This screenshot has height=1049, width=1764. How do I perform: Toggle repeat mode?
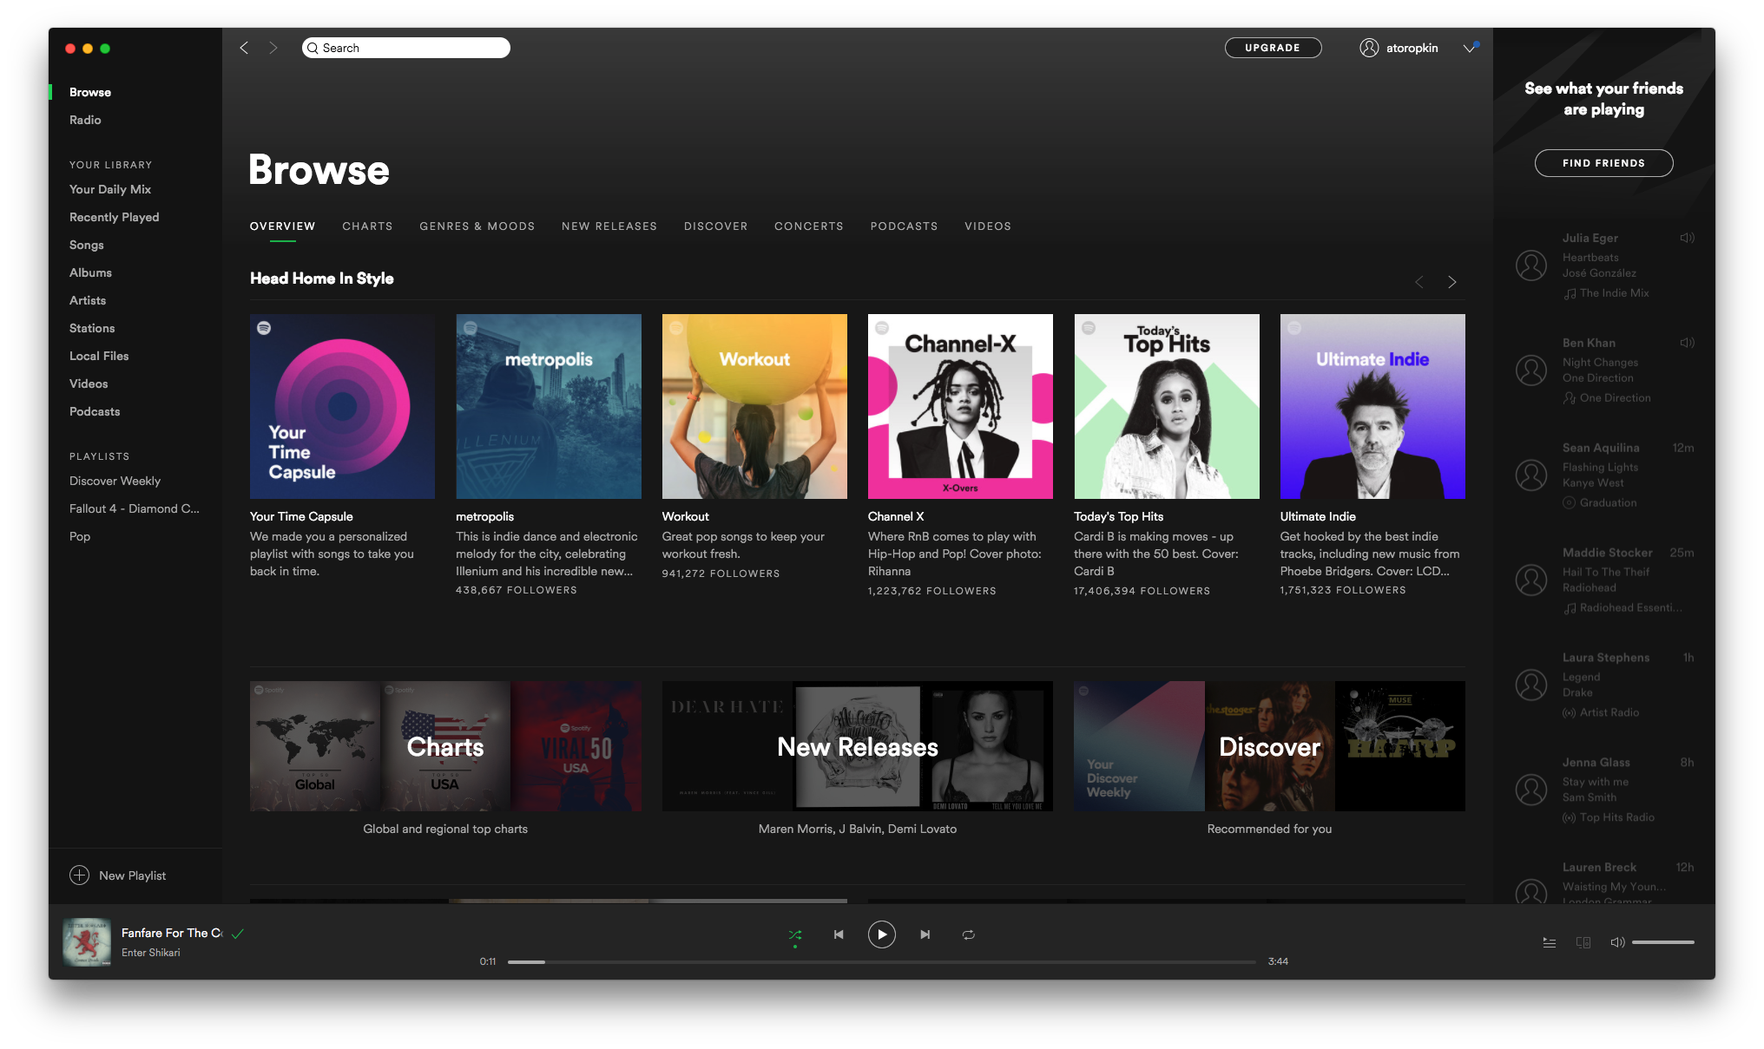click(969, 934)
